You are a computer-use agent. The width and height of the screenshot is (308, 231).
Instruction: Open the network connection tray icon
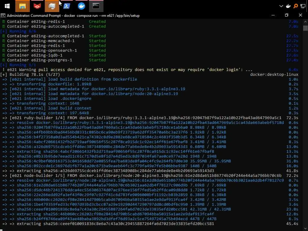(303, 6)
